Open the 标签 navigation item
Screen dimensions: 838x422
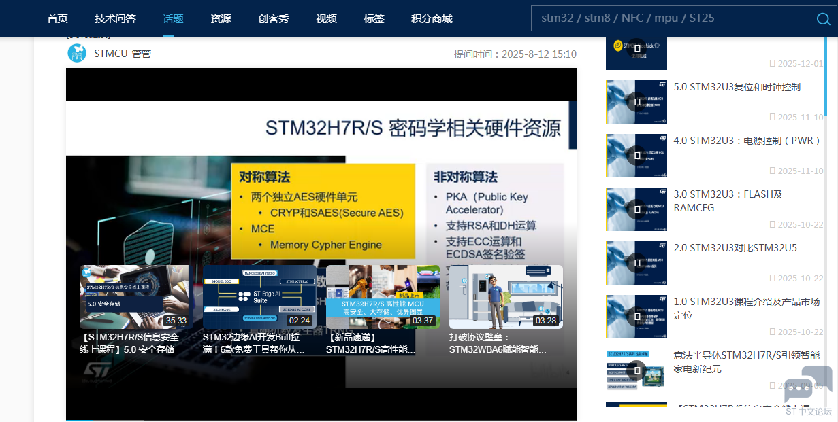[x=374, y=18]
